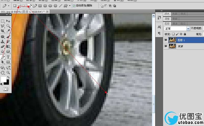Select Ellipse shape tool
The image size is (204, 126).
pos(50,6)
